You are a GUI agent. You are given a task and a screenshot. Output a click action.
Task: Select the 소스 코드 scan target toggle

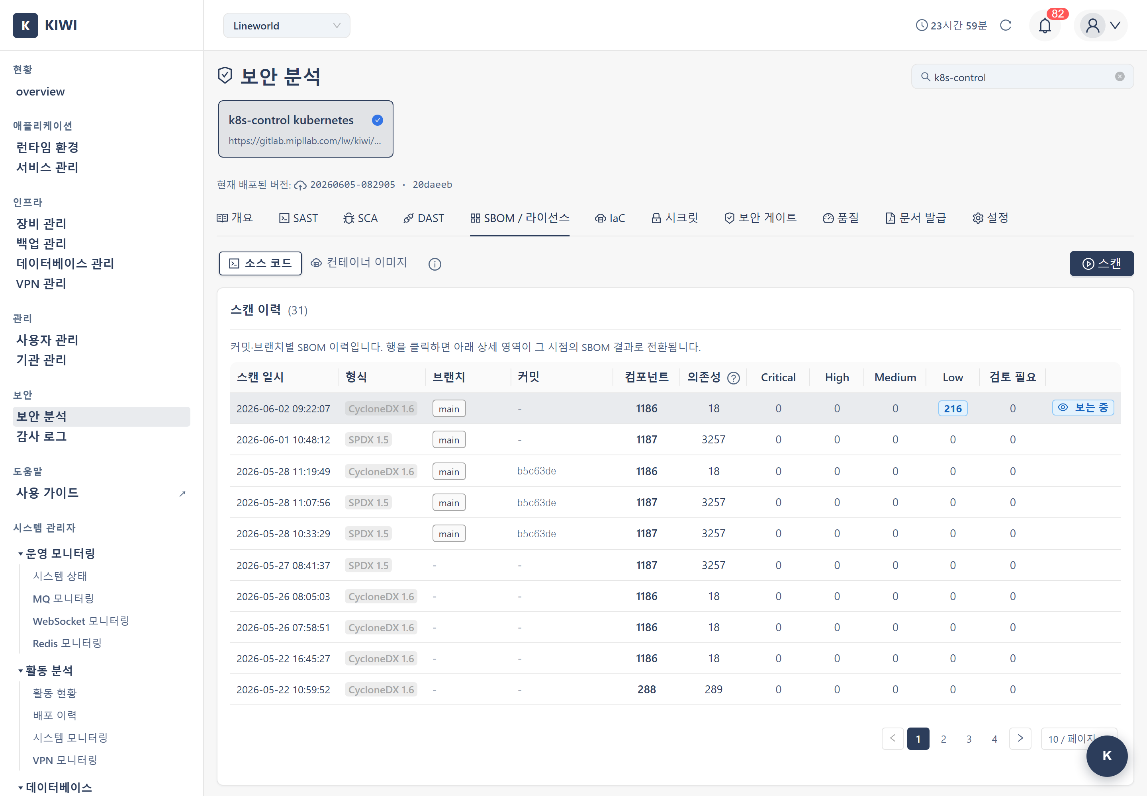260,263
